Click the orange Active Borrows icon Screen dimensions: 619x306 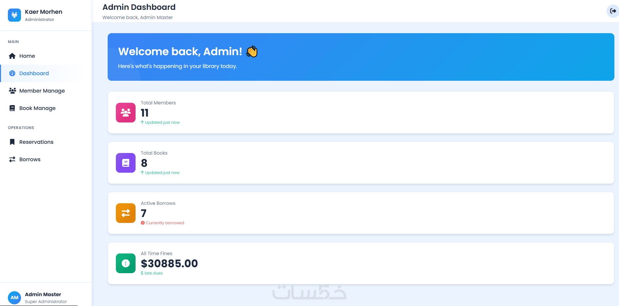tap(126, 213)
